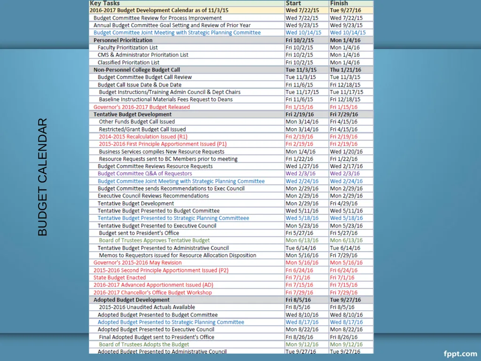The image size is (481, 361).
Task: Select 'Budget Committee sends Recommendations to Exec Council'
Action: tap(171, 188)
